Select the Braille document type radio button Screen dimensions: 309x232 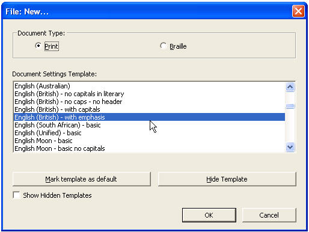point(163,46)
